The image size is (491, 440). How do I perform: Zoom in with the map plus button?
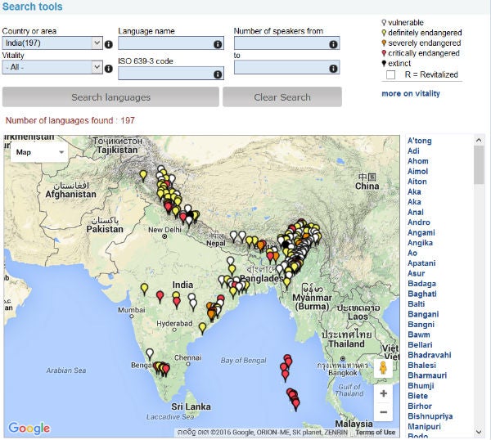click(x=383, y=393)
